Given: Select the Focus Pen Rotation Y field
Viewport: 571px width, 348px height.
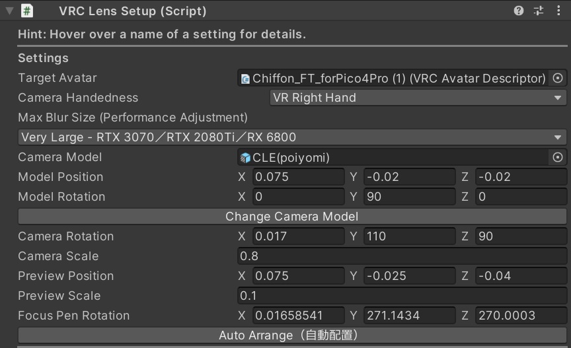Looking at the screenshot, I should [x=409, y=316].
